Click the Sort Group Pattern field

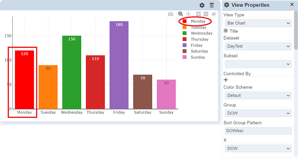tap(258, 131)
